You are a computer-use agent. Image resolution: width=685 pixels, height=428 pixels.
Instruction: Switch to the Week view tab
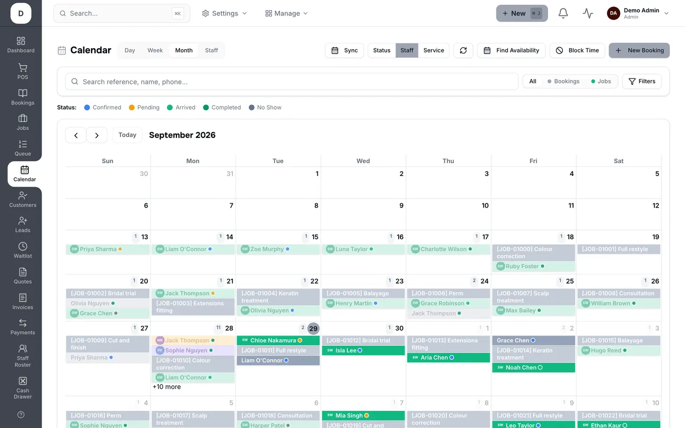[155, 50]
